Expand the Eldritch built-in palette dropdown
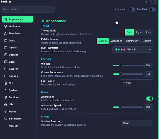The width and height of the screenshot is (159, 139). click(133, 50)
